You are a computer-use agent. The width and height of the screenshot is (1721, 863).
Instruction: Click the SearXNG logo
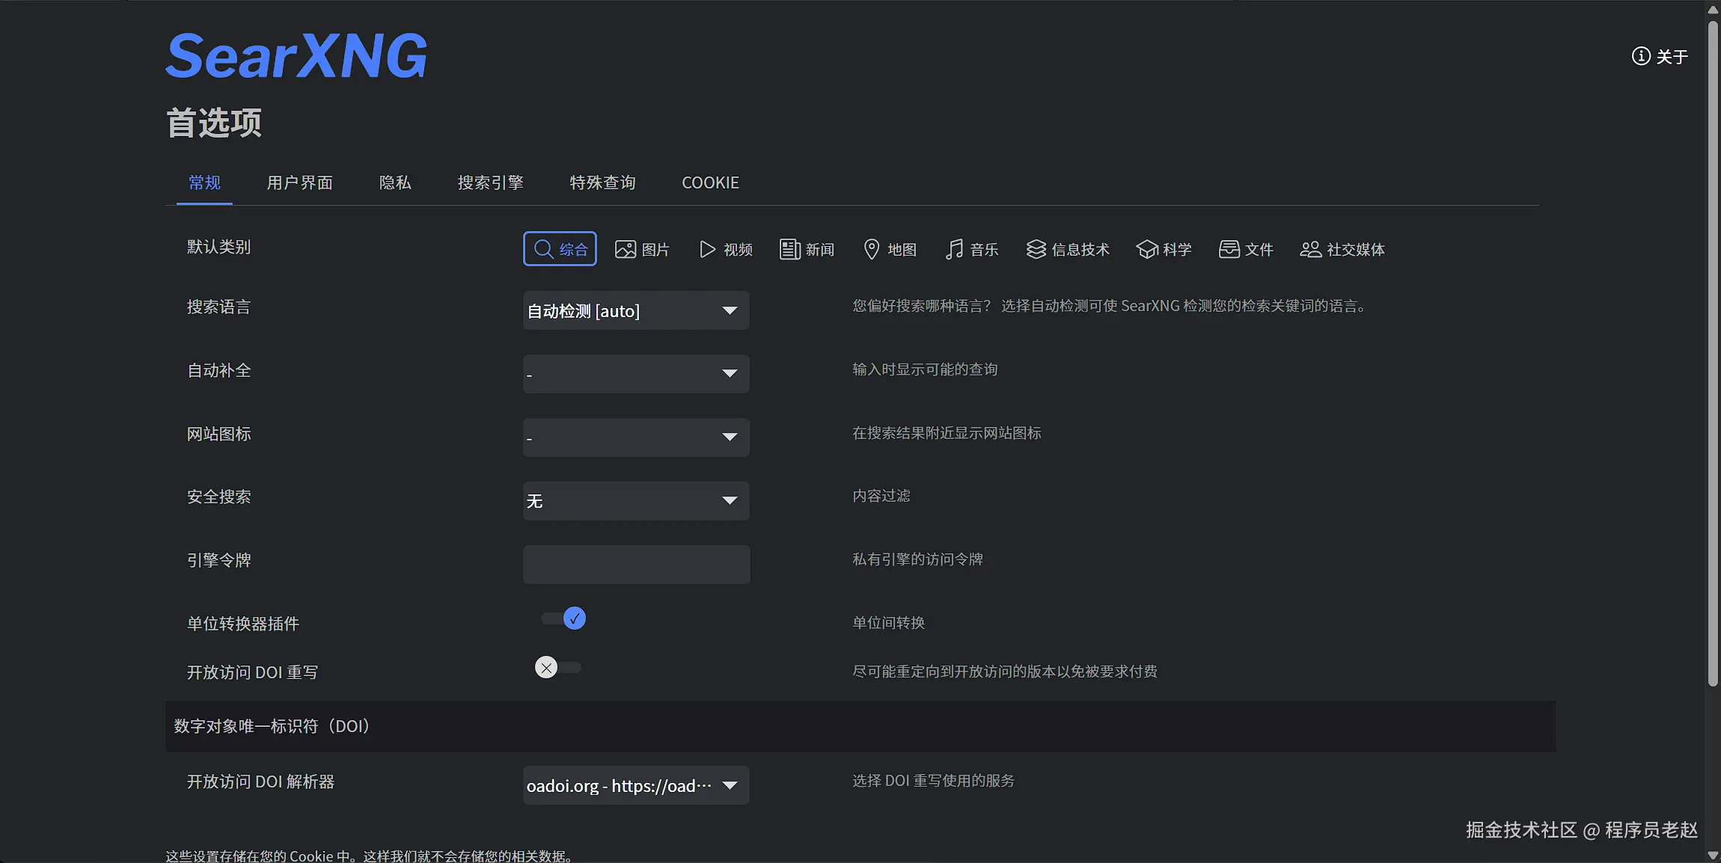click(296, 56)
